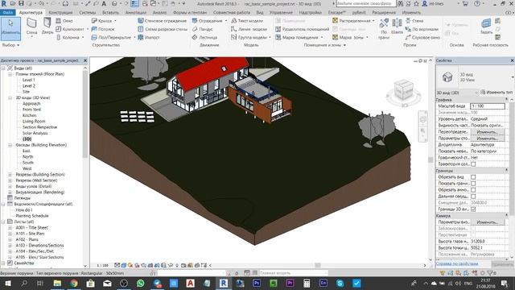Select the Окно (Window) tool
Image resolution: width=515 pixels, height=290 pixels.
(x=64, y=21)
